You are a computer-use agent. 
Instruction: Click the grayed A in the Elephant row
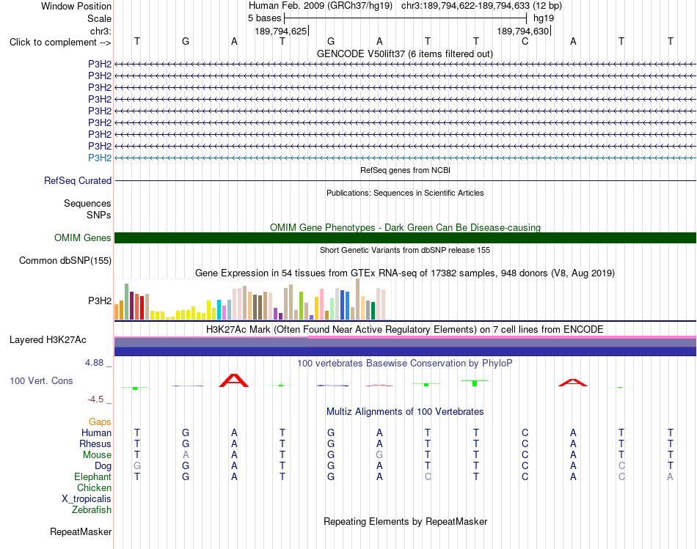click(670, 476)
